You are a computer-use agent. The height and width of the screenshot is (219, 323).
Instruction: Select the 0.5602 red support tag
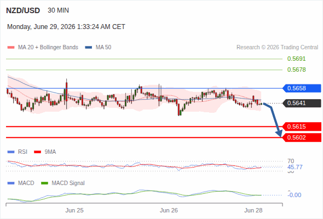(x=302, y=137)
